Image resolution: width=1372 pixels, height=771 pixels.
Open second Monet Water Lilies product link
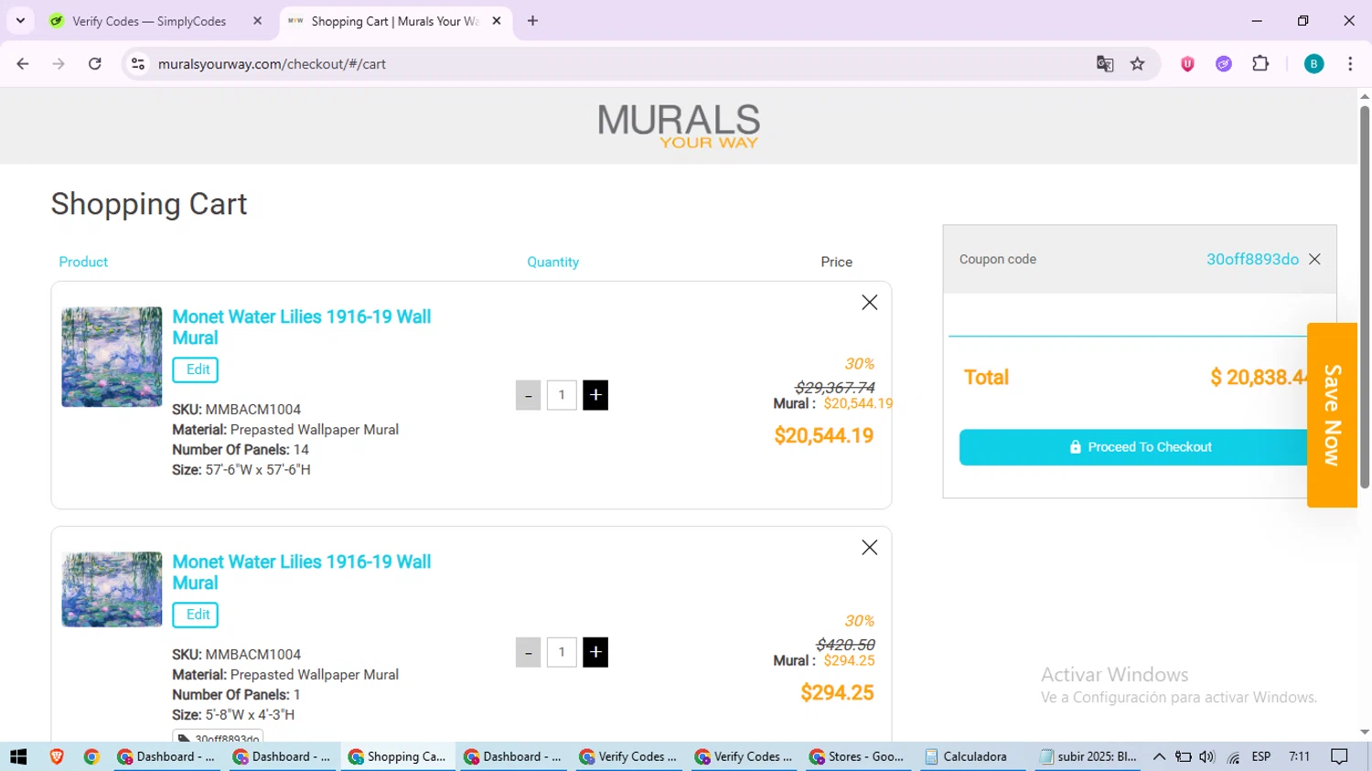point(301,573)
